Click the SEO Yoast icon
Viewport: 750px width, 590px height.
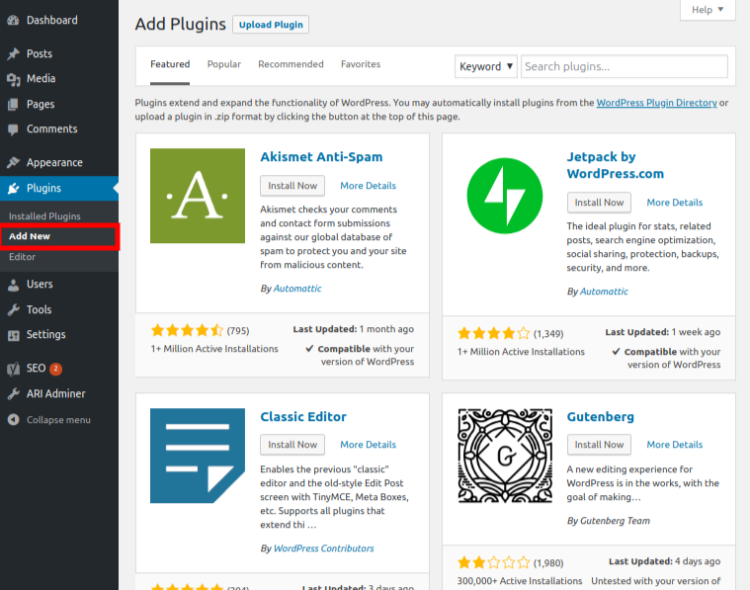coord(14,369)
